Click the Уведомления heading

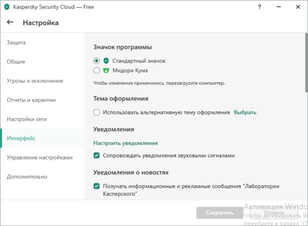tap(114, 129)
